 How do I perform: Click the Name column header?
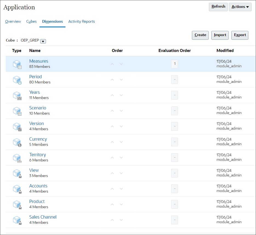pos(35,51)
